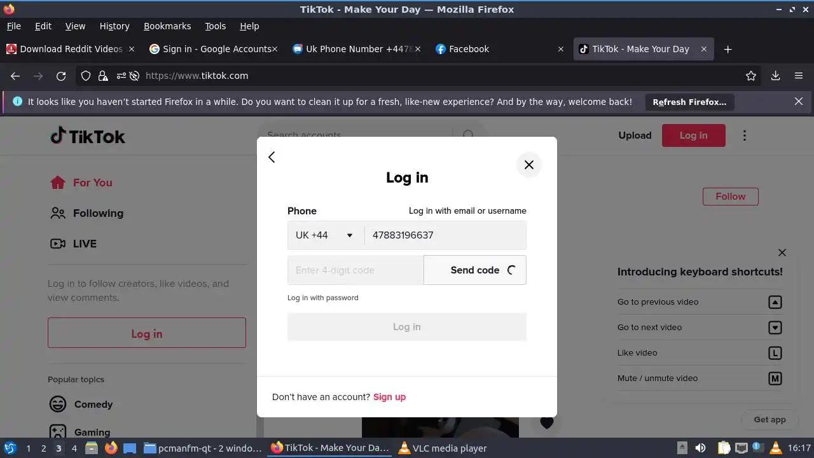Open the three-dot more options menu
814x458 pixels.
[x=745, y=135]
